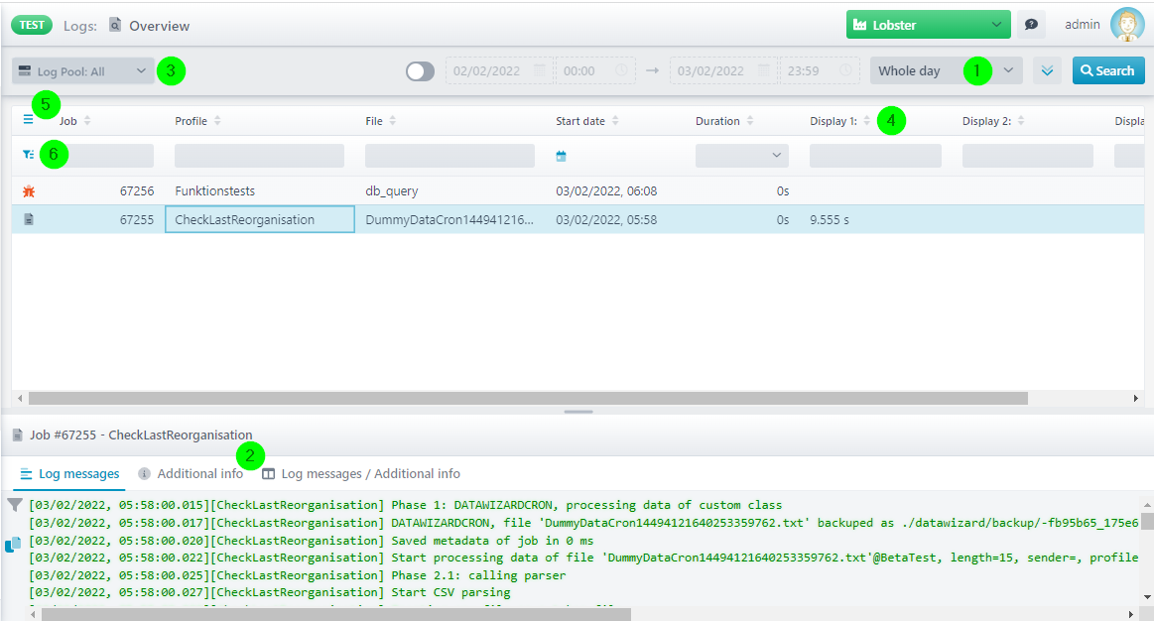The image size is (1154, 621).
Task: Open the admin user avatar
Action: (x=1127, y=25)
